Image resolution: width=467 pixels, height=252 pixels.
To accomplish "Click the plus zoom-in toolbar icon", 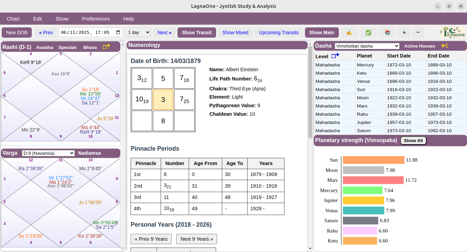I will pos(404,33).
